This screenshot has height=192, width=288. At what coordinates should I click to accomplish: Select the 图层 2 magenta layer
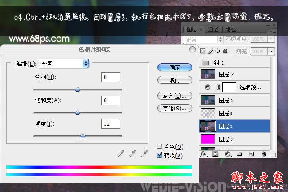pos(234,139)
